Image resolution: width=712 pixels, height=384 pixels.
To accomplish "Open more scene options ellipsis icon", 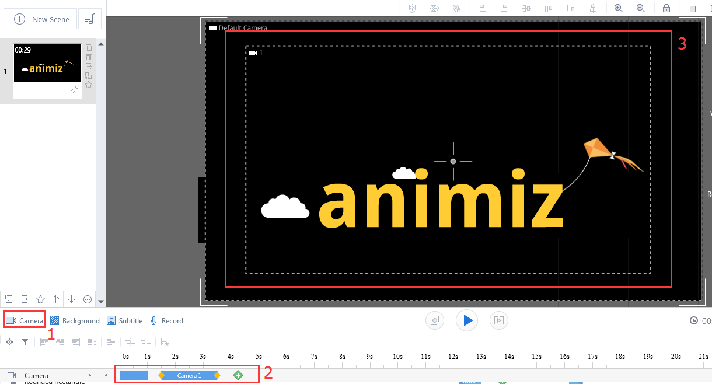I will [x=88, y=299].
